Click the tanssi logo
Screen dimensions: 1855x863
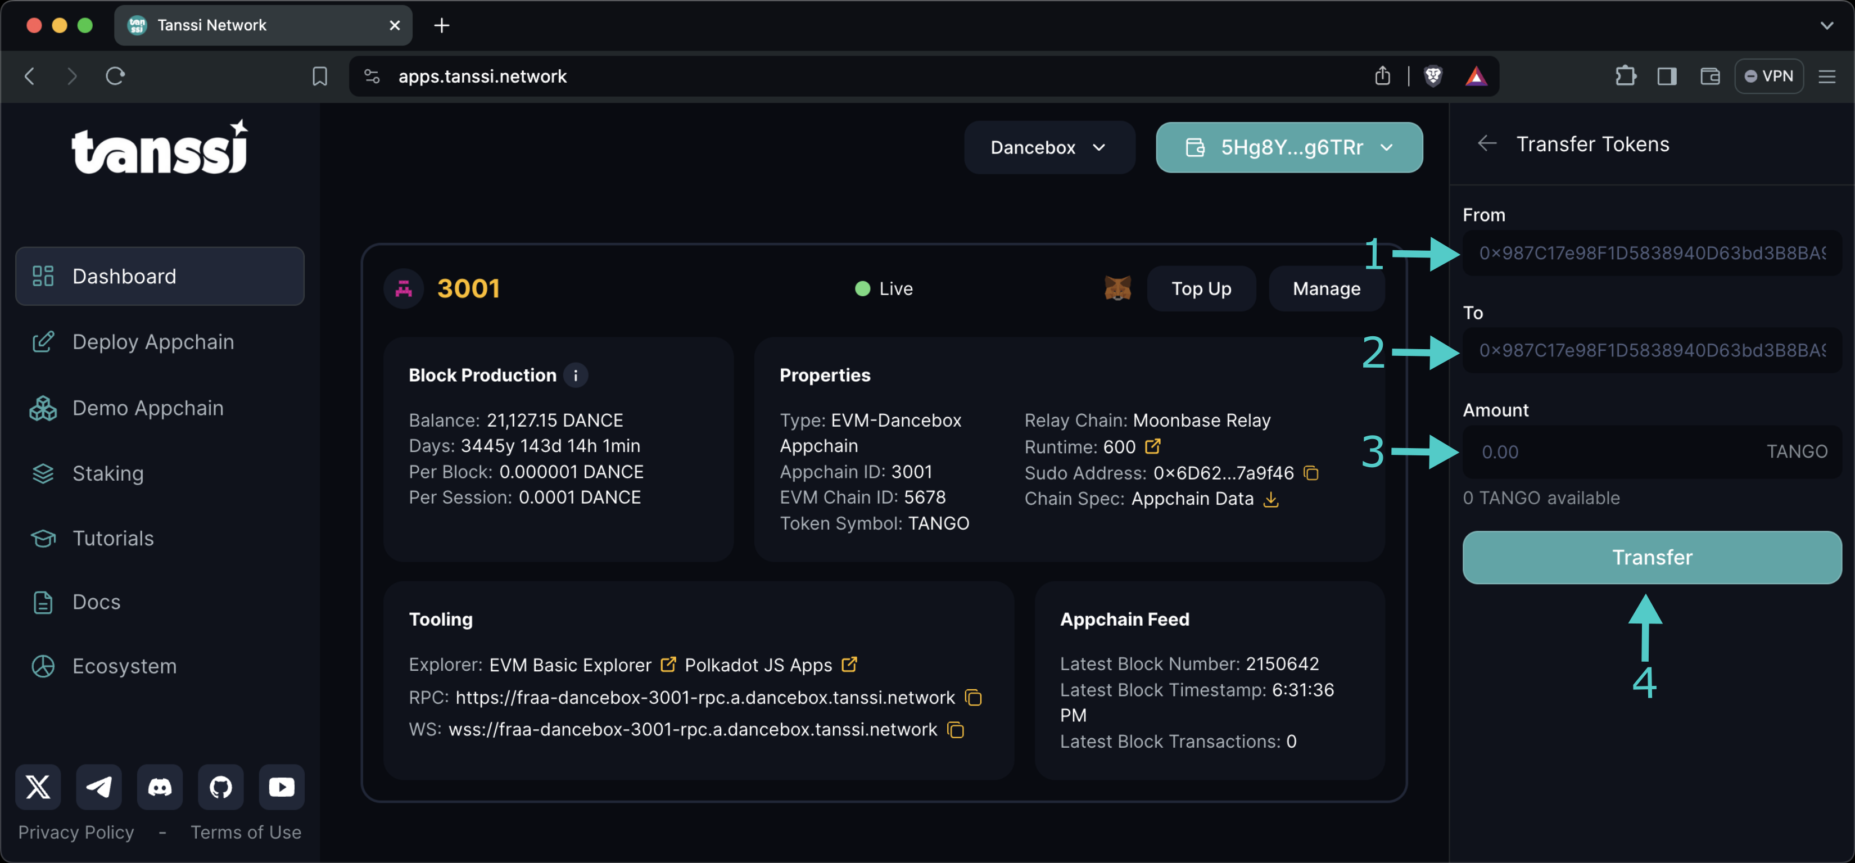160,147
